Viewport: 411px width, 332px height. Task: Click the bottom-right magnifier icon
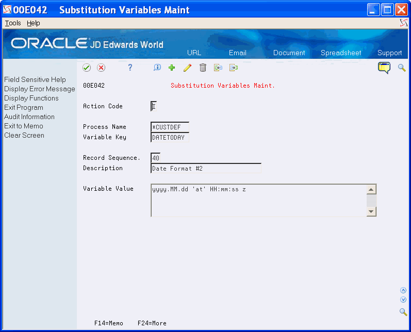403,312
